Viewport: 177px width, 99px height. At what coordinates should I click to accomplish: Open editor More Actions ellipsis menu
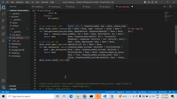click(174, 7)
